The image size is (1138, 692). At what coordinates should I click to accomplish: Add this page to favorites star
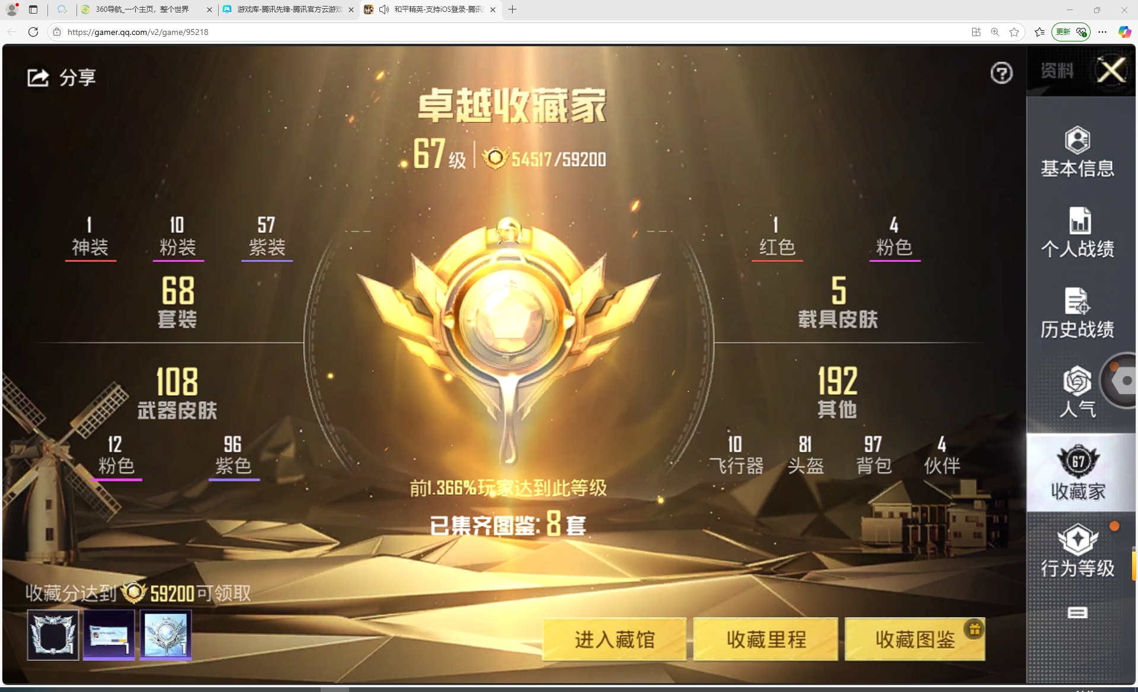(x=1014, y=32)
